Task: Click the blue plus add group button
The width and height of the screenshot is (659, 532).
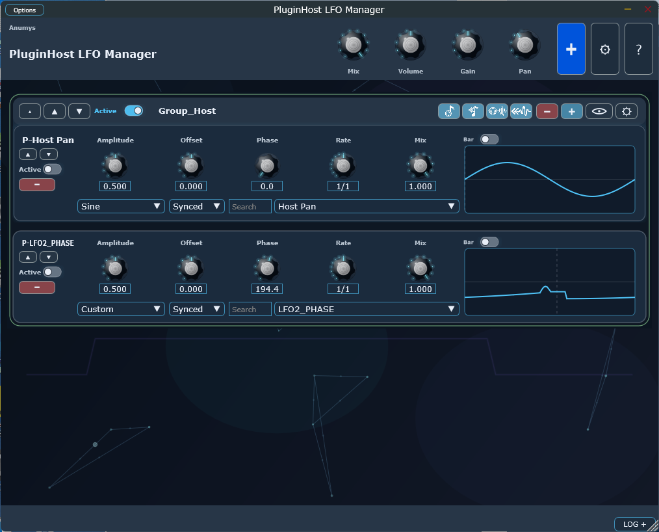Action: [571, 49]
